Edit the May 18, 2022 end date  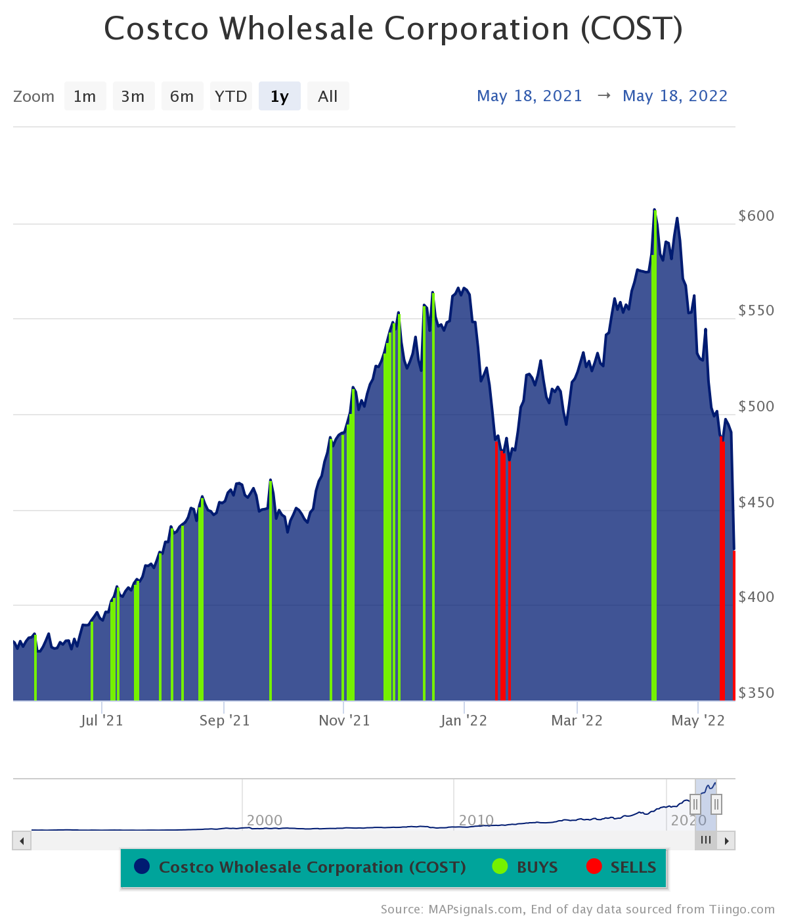coord(675,96)
